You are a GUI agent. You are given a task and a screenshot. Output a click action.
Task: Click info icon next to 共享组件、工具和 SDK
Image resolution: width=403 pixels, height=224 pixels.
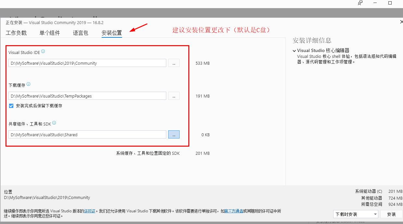click(x=54, y=123)
